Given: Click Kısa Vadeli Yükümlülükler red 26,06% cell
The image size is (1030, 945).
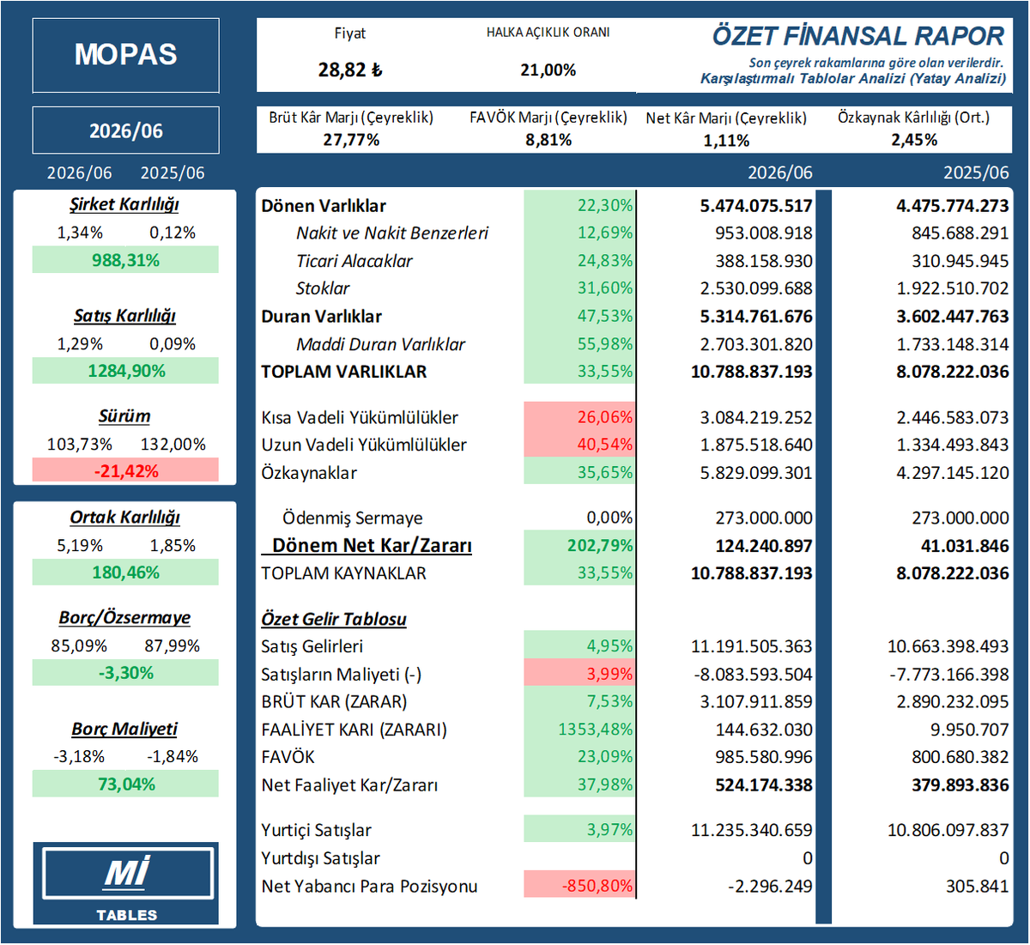Looking at the screenshot, I should coord(579,417).
